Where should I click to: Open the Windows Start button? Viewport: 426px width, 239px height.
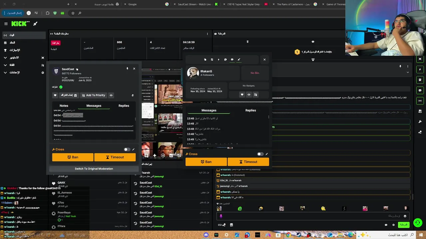click(x=421, y=235)
